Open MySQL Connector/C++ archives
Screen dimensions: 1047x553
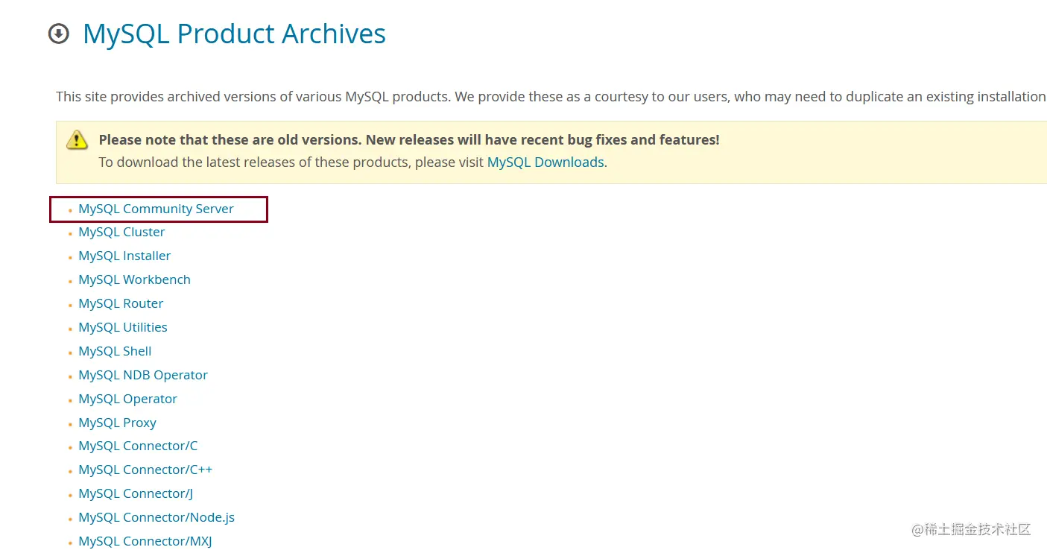click(145, 470)
